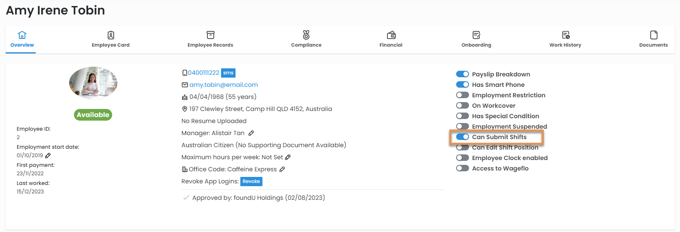680x232 pixels.
Task: Click Amy's profile photo
Action: click(93, 83)
